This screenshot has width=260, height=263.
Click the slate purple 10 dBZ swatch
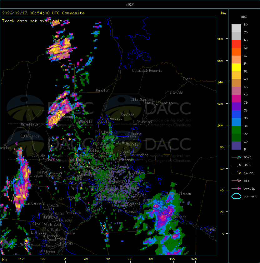[236, 146]
